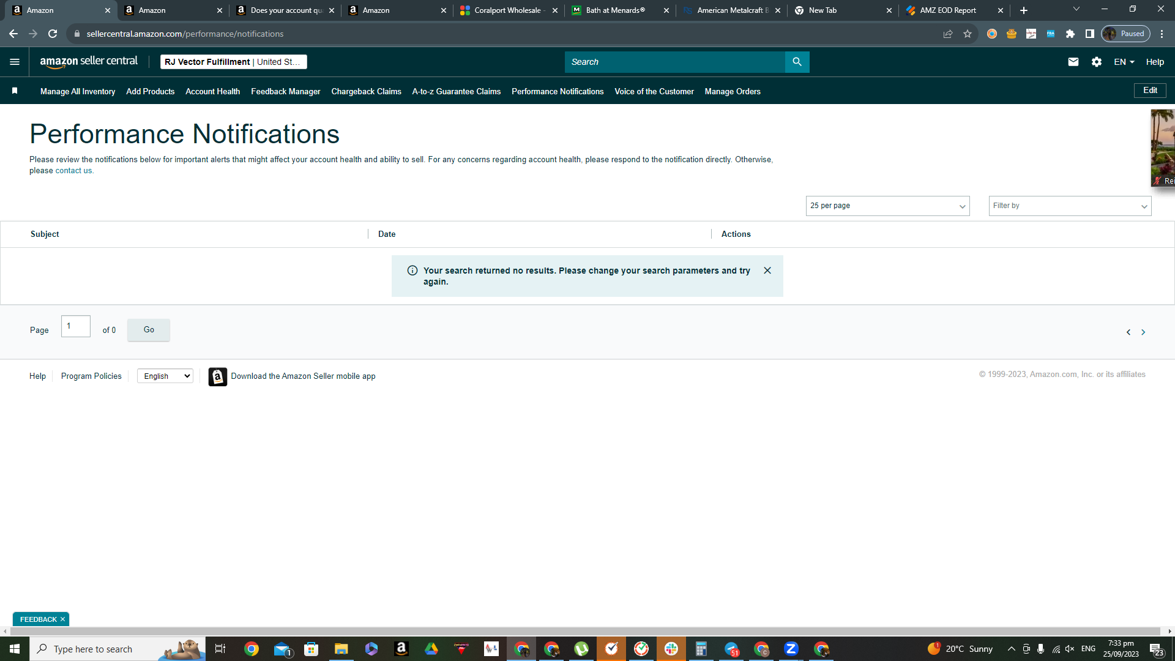The height and width of the screenshot is (661, 1175).
Task: Open a new browser tab
Action: coord(1024,10)
